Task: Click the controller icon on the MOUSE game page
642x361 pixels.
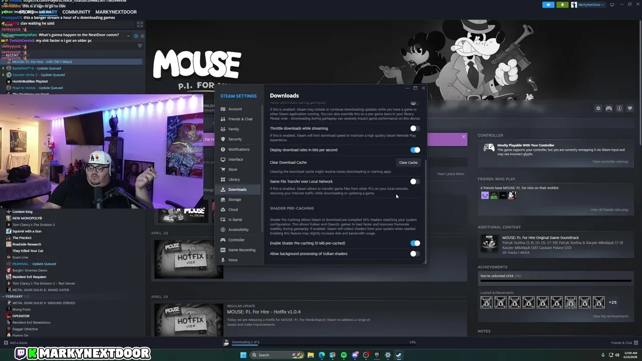Action: tap(608, 108)
